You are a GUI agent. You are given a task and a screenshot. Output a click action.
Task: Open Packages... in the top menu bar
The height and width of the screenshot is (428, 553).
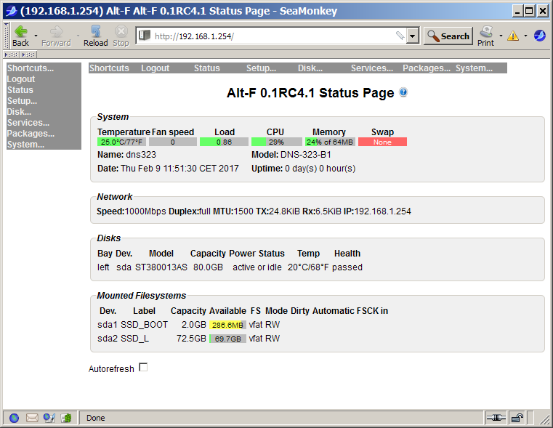point(427,68)
